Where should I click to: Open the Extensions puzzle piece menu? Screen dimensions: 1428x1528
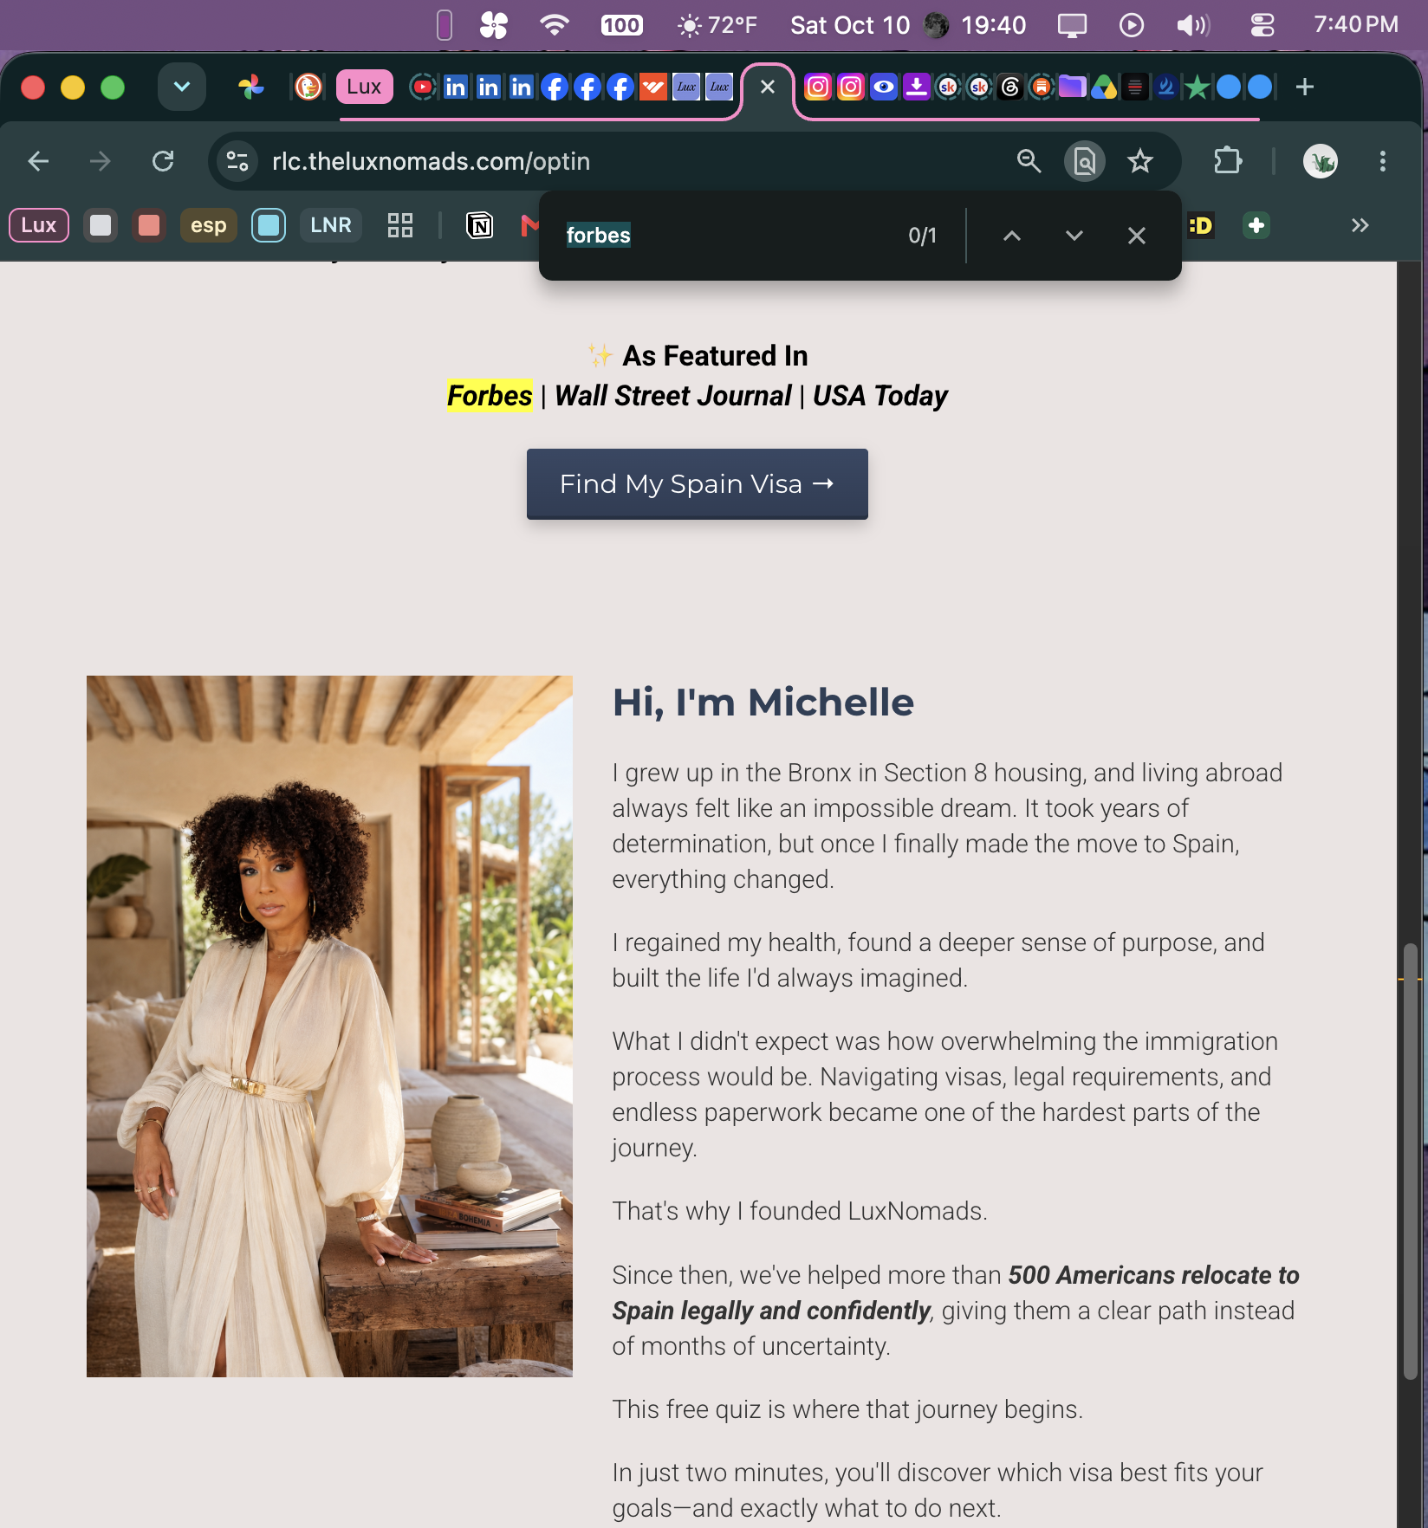click(x=1228, y=161)
